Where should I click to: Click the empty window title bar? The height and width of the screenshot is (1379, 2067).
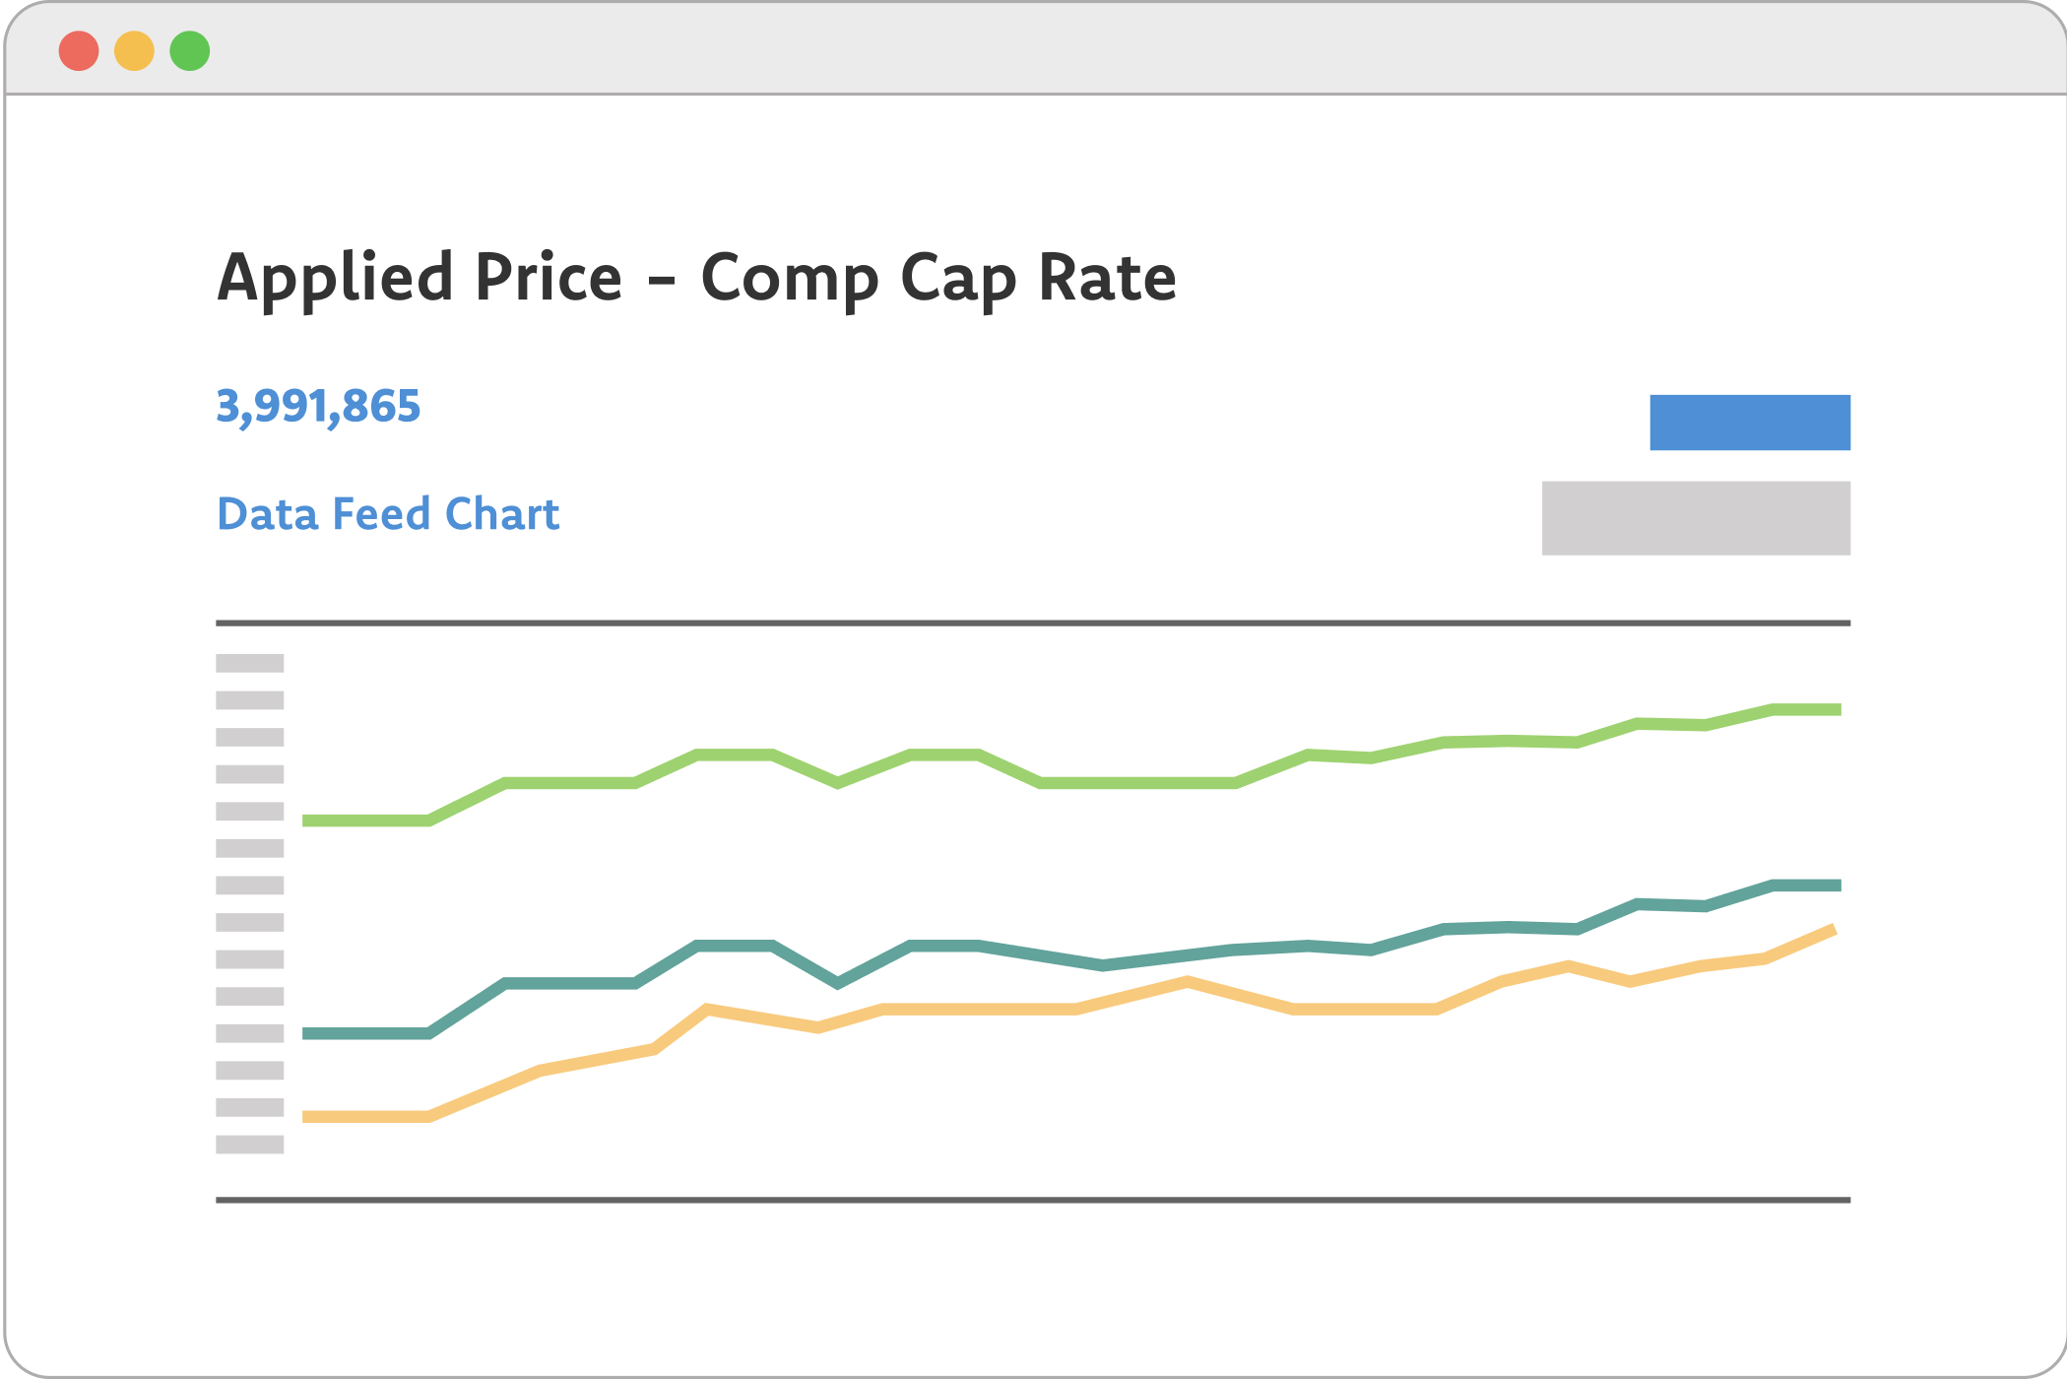(x=1083, y=49)
